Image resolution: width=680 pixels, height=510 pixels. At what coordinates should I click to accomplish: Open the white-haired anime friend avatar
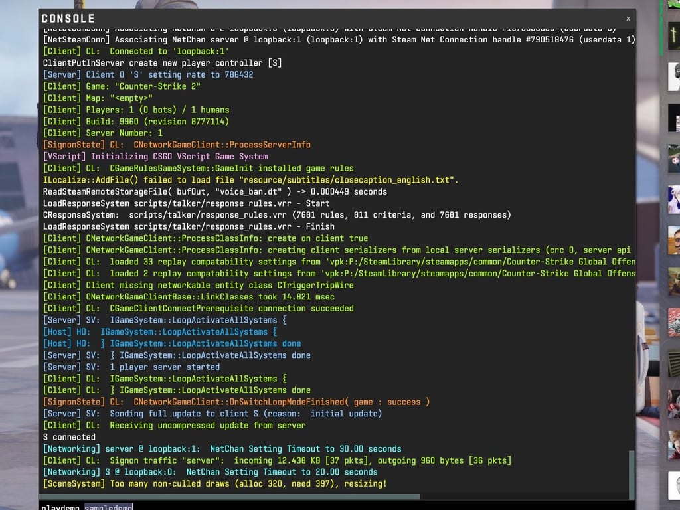click(674, 200)
